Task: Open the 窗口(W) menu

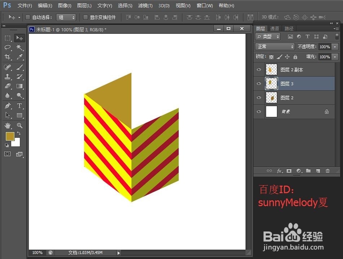Action: (x=205, y=5)
